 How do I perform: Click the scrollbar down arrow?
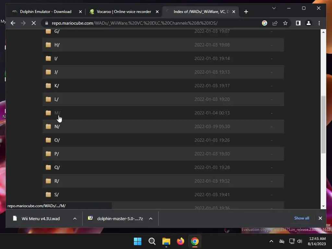[x=323, y=206]
